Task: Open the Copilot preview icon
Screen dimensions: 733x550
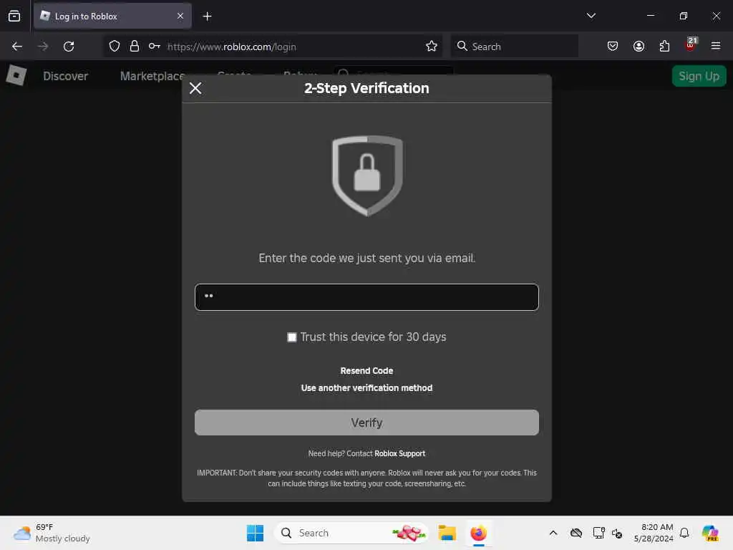Action: pos(710,533)
